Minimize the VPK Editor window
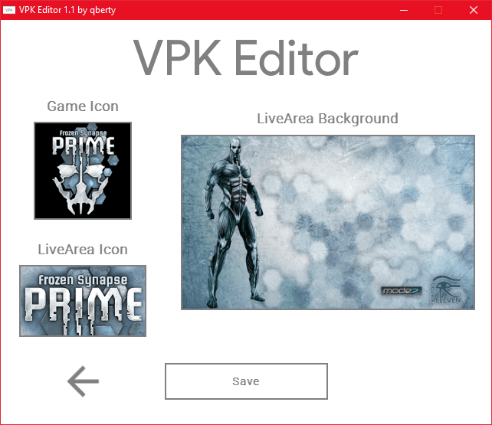 pos(404,10)
